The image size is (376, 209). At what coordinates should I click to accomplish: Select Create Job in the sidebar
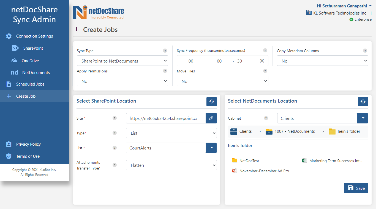(x=34, y=96)
